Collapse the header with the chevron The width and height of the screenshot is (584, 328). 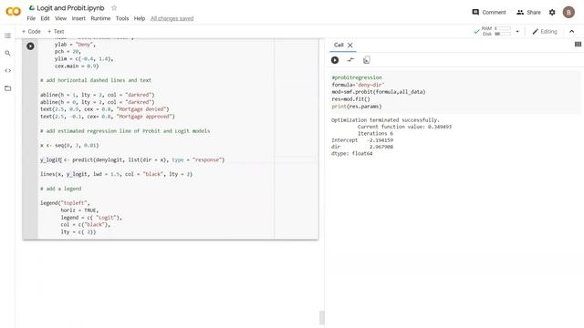coord(572,32)
